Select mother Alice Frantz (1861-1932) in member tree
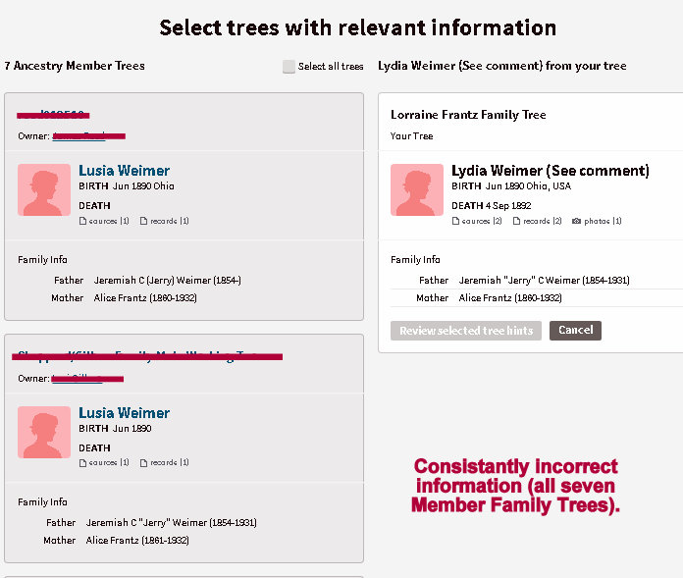Screen dimensions: 683x578 point(137,541)
